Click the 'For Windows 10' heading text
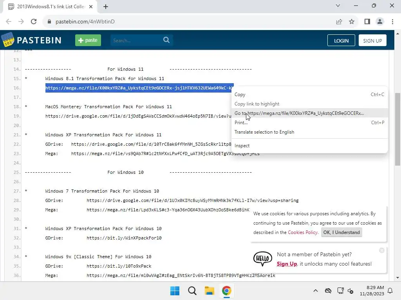Viewport: 401px width, 300px height. coord(125,172)
